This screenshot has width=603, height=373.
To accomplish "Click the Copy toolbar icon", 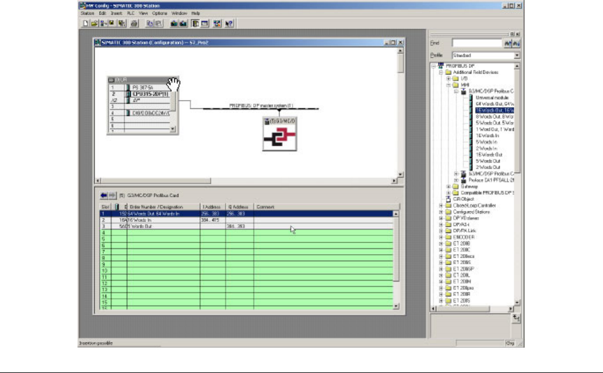I will [x=150, y=24].
